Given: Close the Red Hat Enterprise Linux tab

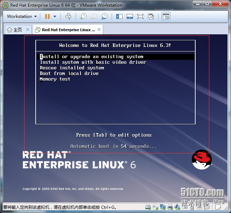Looking at the screenshot, I should (x=99, y=29).
